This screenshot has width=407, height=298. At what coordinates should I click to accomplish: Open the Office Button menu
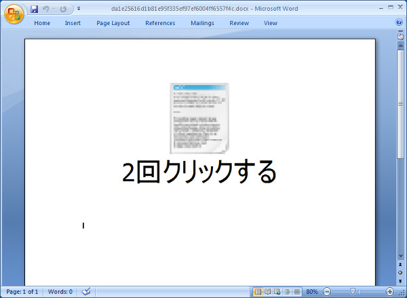[14, 14]
